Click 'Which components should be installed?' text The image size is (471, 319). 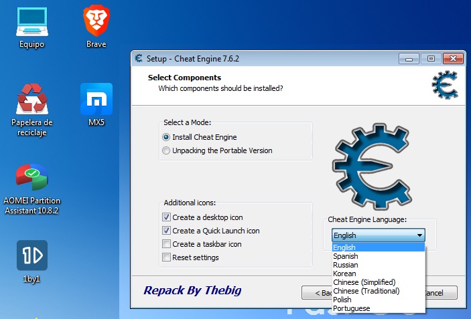coord(221,88)
